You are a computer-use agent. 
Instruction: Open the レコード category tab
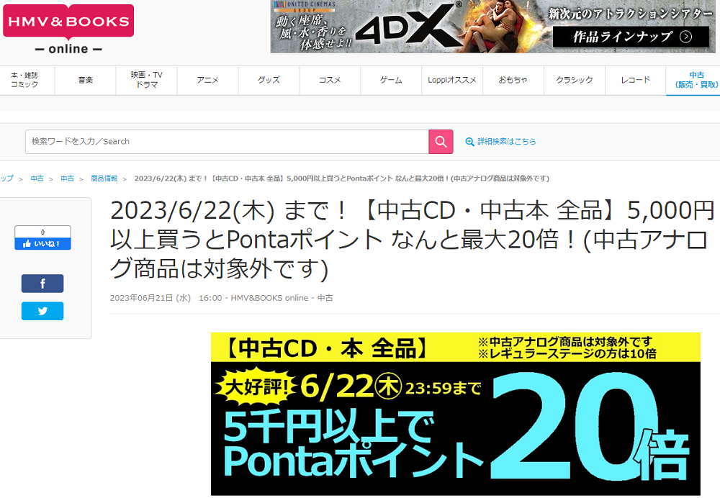pos(636,80)
